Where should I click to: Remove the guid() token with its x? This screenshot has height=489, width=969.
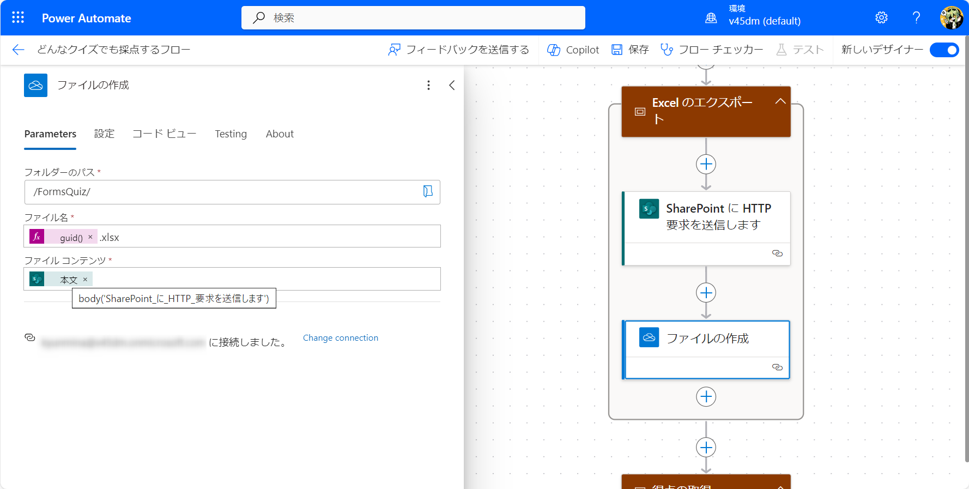(90, 237)
